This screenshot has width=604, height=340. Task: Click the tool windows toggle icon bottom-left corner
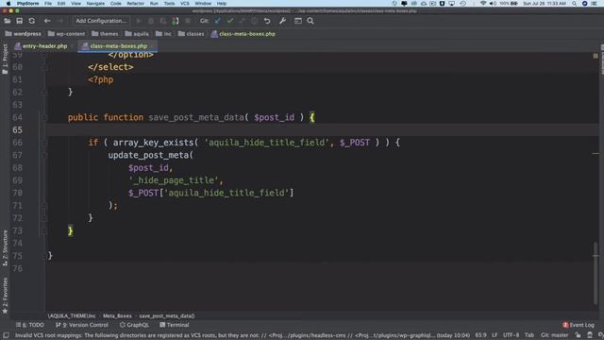(x=6, y=335)
